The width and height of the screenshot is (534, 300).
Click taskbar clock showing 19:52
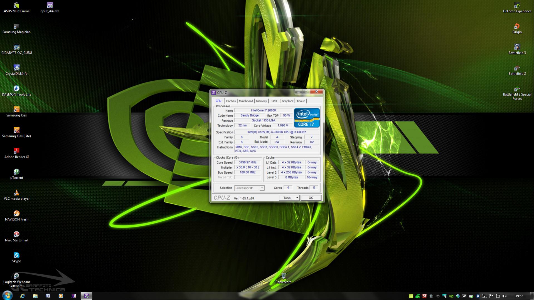click(519, 296)
